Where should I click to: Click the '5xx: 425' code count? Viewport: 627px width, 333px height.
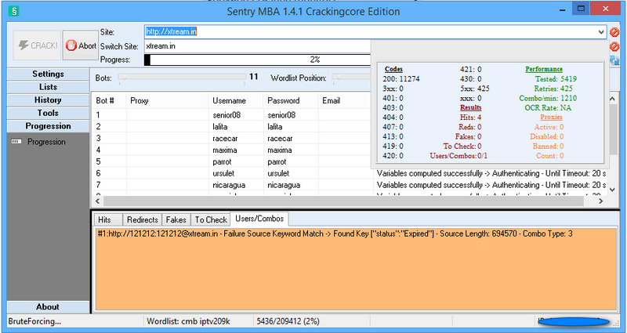pos(475,89)
